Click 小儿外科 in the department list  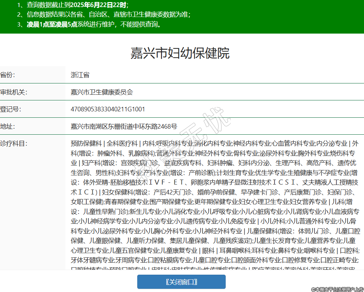pyautogui.click(x=273, y=221)
